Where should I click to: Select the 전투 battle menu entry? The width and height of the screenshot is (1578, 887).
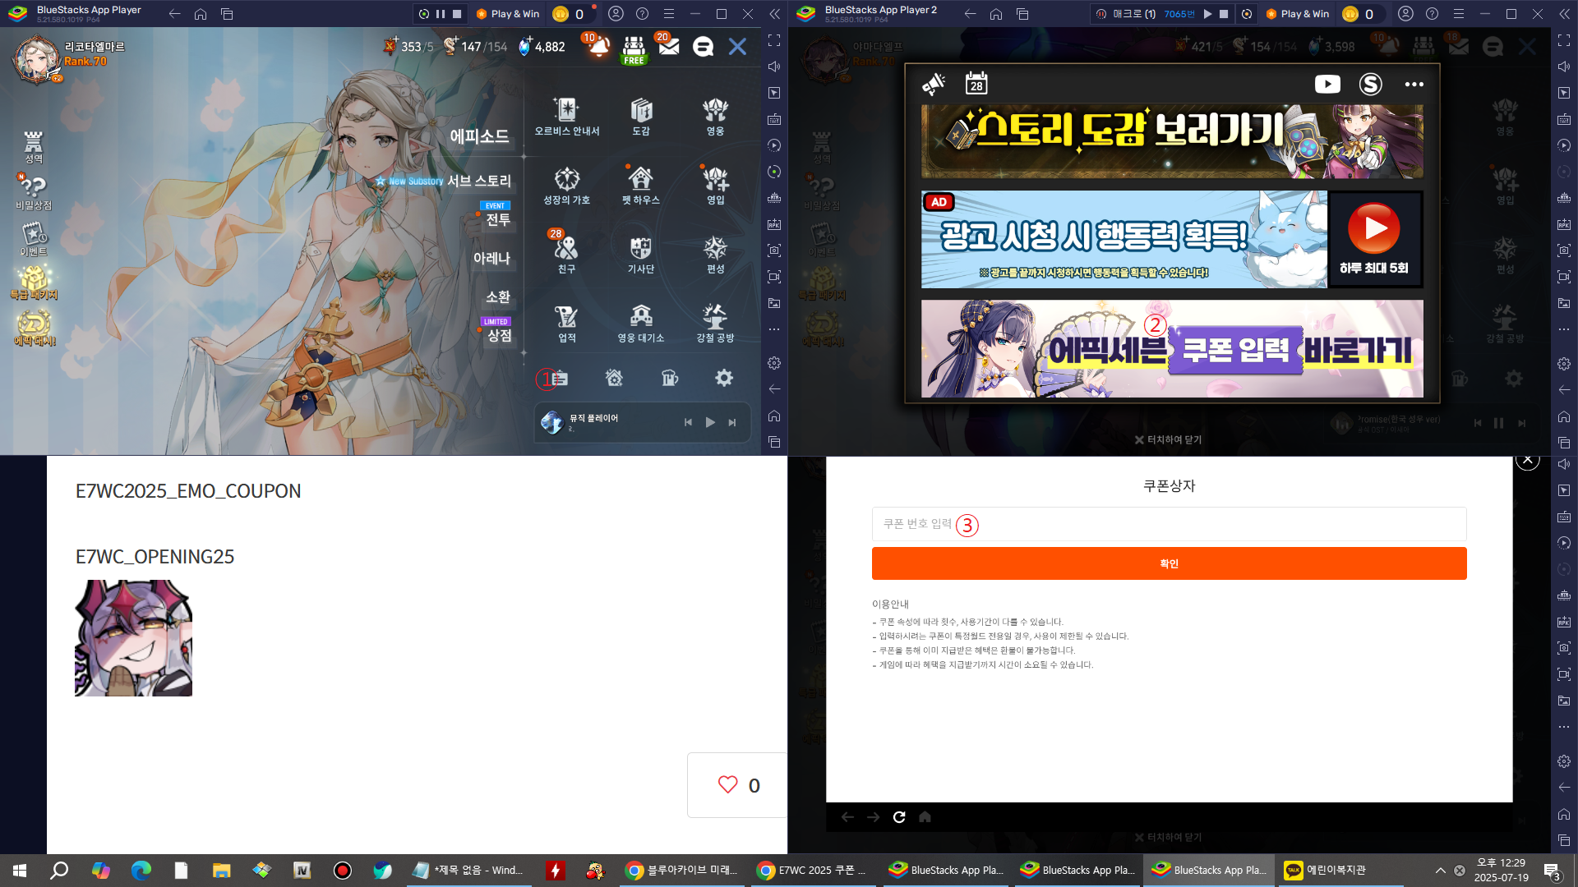[x=498, y=219]
